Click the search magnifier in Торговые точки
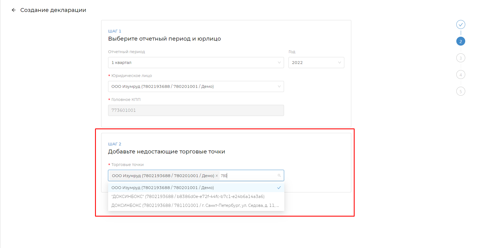The height and width of the screenshot is (248, 478). (x=279, y=175)
